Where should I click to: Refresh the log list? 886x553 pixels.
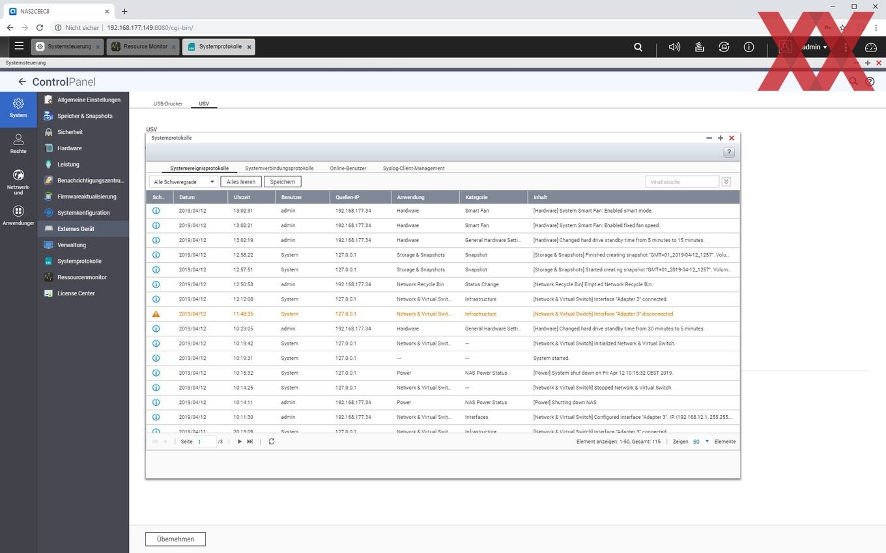coord(272,441)
